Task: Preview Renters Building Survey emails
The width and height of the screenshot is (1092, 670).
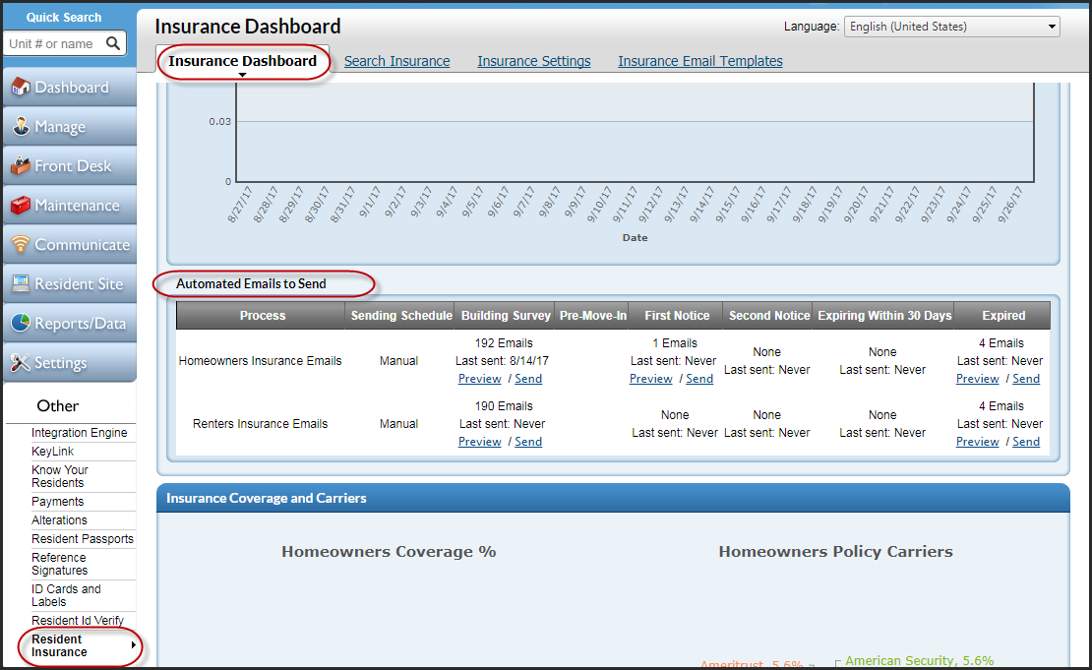Action: [480, 442]
